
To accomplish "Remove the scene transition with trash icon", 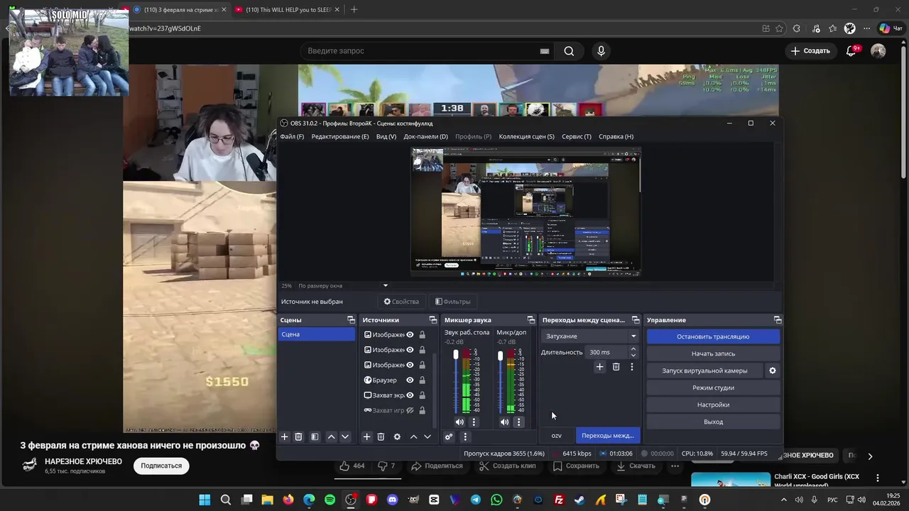I will [616, 367].
